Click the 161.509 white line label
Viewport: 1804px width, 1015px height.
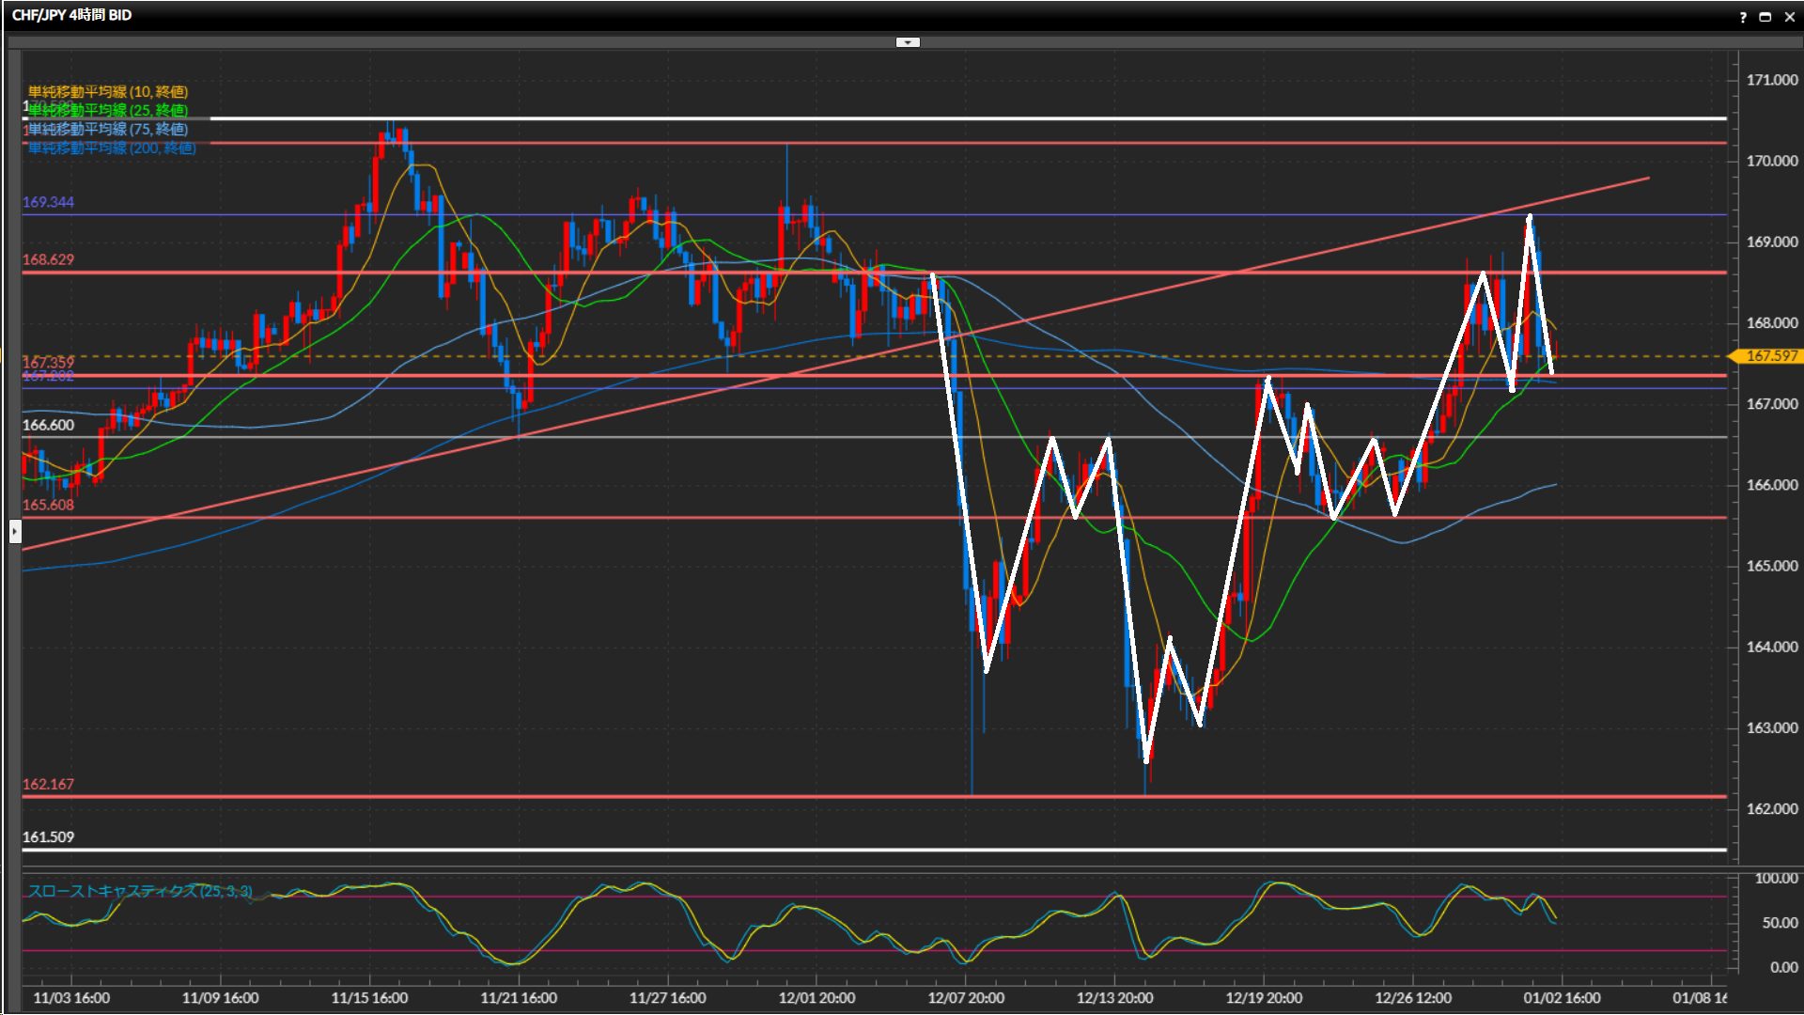pos(48,836)
